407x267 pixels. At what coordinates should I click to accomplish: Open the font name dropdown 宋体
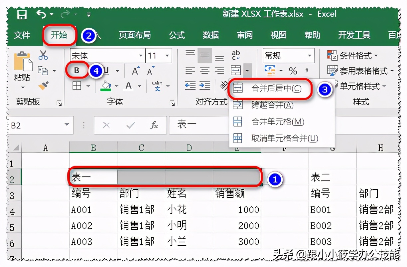point(141,56)
